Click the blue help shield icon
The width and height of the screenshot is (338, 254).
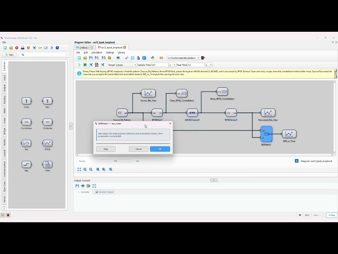tap(58, 48)
